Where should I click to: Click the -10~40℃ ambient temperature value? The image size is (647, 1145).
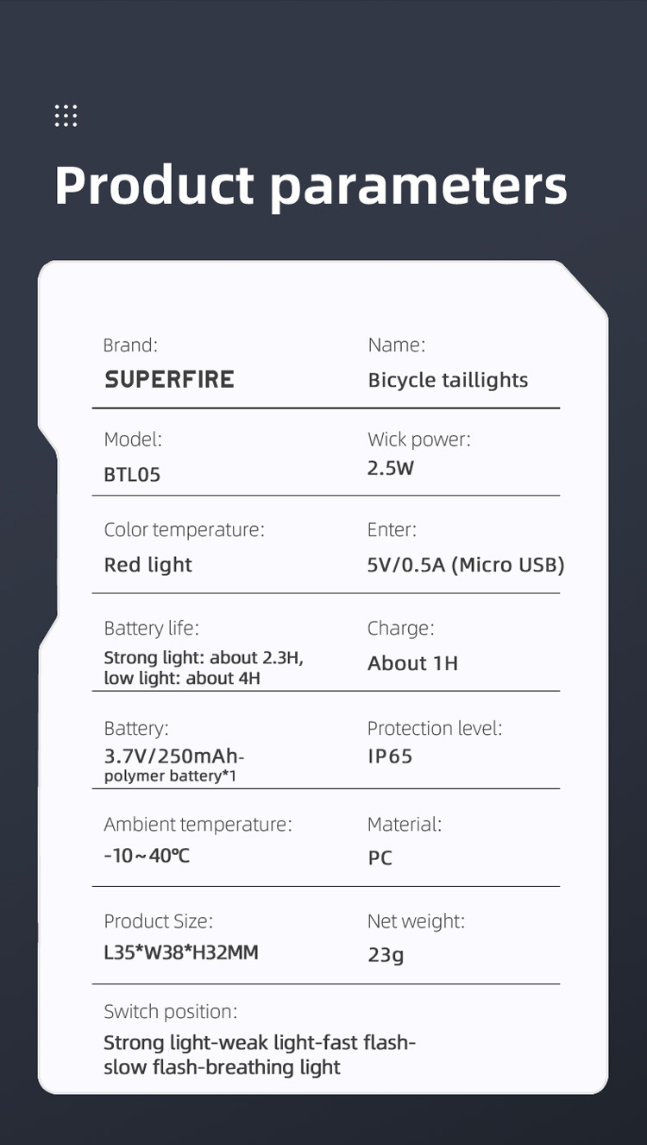tap(147, 855)
